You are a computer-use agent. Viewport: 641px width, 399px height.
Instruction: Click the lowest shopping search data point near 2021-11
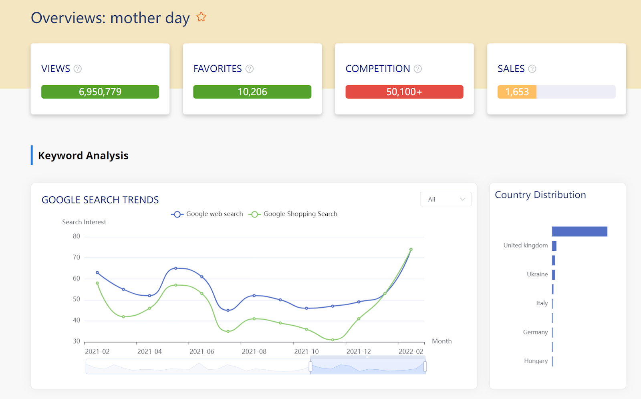tap(333, 340)
